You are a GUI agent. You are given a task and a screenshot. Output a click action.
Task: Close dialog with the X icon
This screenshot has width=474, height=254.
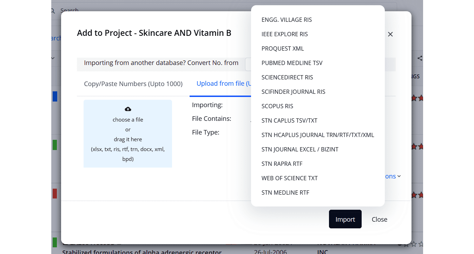[390, 34]
